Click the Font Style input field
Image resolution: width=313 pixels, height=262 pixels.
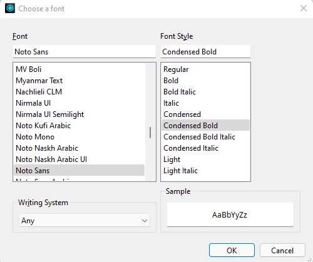205,51
